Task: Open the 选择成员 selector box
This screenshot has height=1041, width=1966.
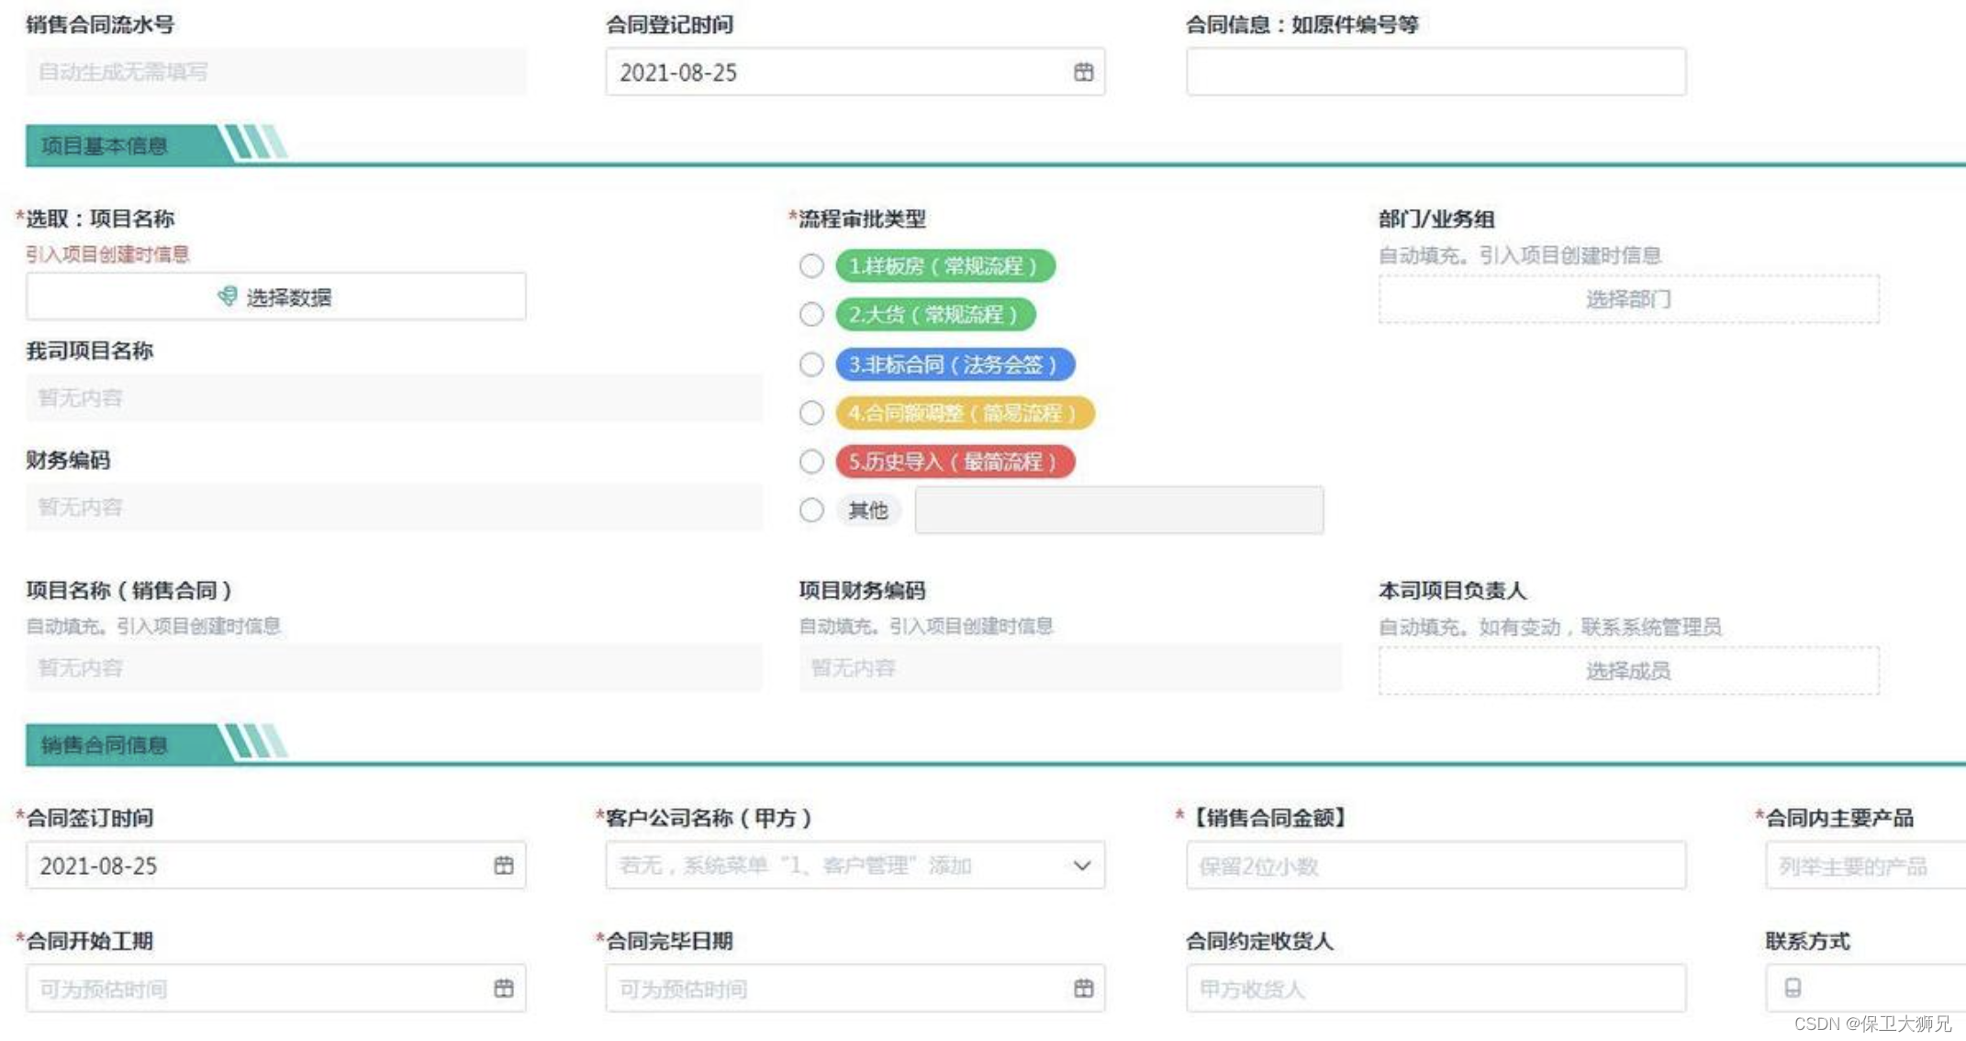Action: pos(1627,671)
